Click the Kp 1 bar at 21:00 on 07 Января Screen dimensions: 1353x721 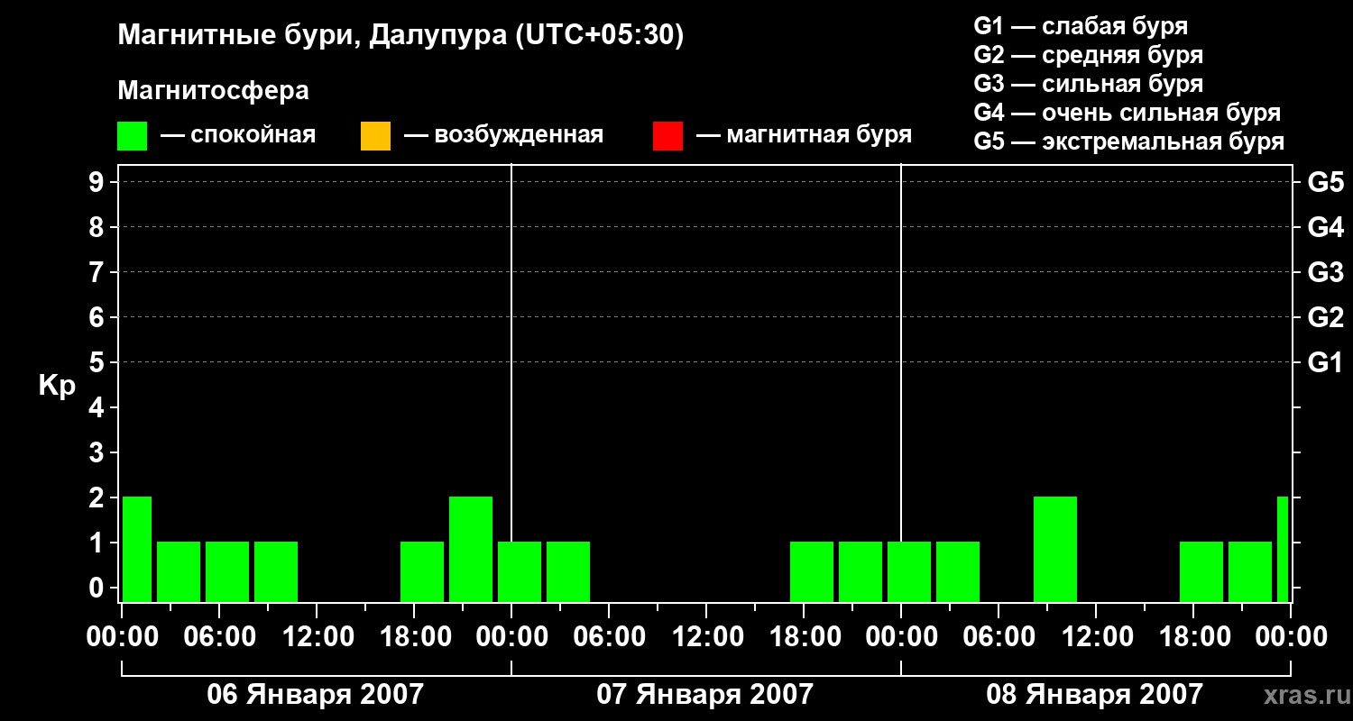(x=861, y=571)
